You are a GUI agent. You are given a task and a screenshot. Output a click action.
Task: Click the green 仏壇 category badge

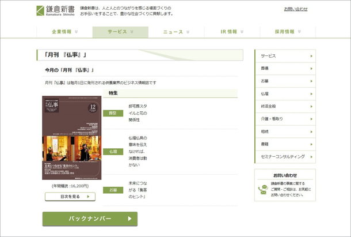[x=113, y=152]
